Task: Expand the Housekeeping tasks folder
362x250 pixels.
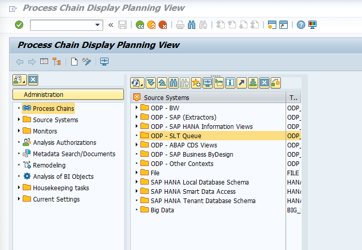Action: pyautogui.click(x=19, y=188)
